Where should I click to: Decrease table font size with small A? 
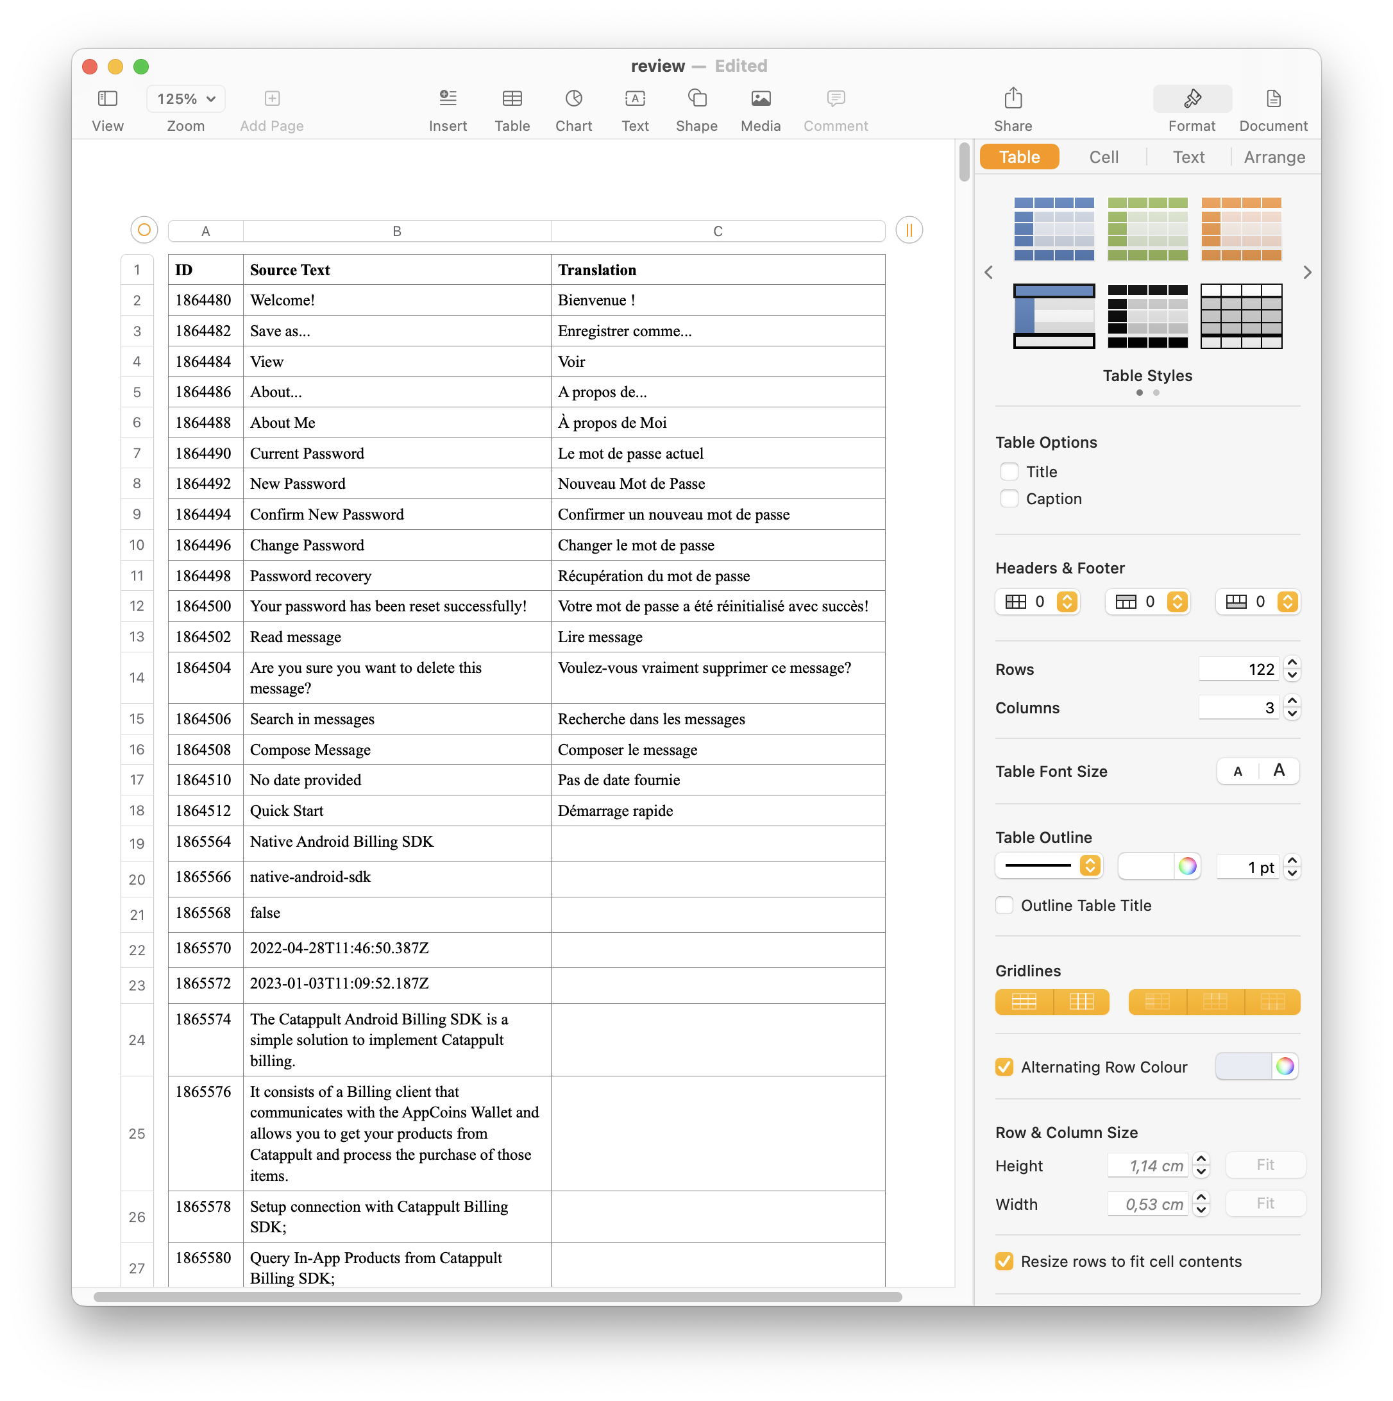click(1237, 771)
